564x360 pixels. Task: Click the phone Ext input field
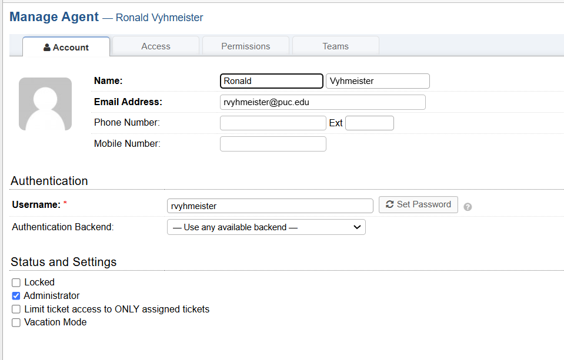[x=369, y=123]
